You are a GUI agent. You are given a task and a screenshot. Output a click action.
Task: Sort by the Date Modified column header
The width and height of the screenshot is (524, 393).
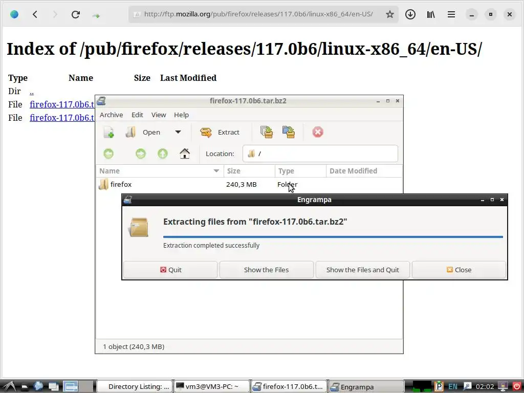point(364,171)
